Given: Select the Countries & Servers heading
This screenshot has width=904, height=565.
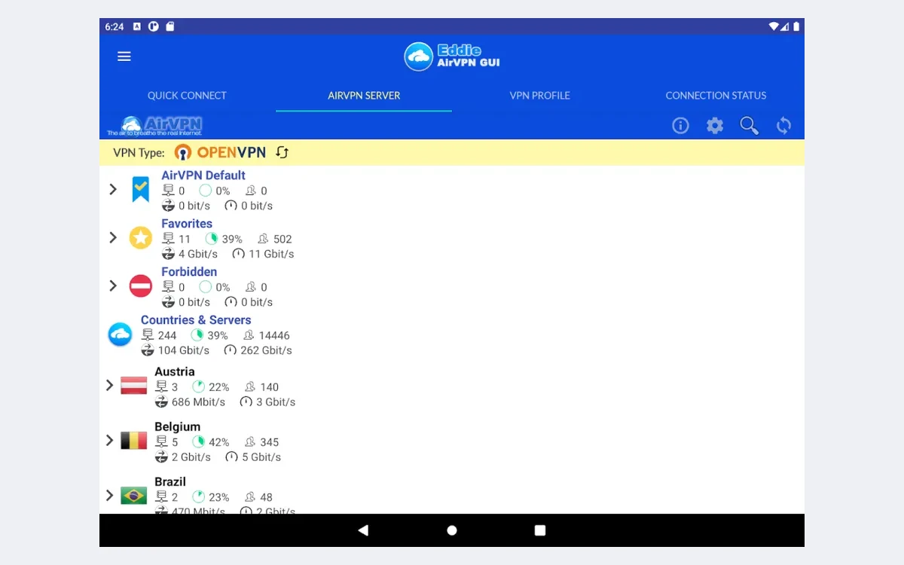Looking at the screenshot, I should click(196, 319).
